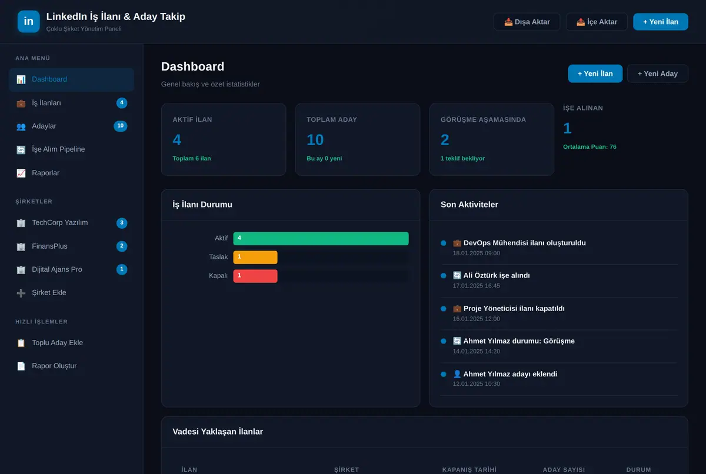
Task: Click the person icon in Ahmet Yılmaz adayı eklendi
Action: (457, 374)
